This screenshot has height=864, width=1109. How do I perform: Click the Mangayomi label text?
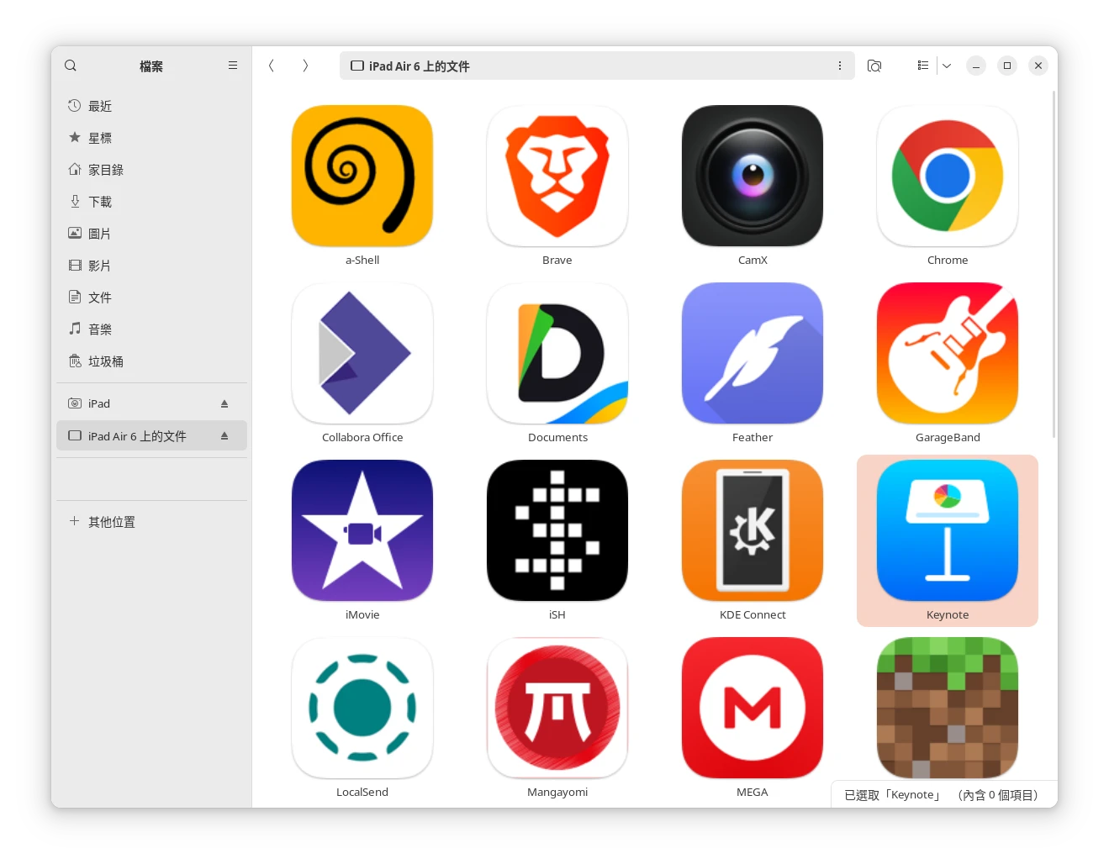point(557,792)
